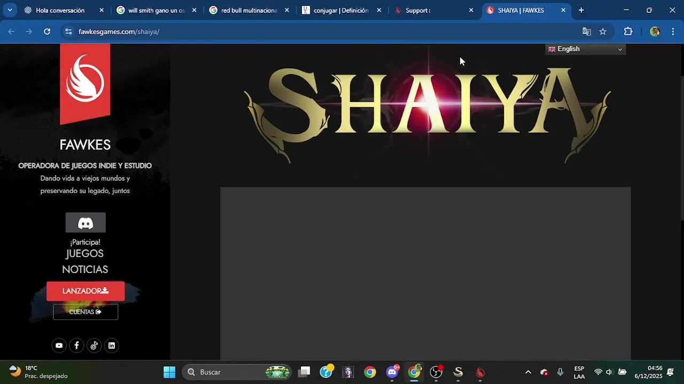Viewport: 684px width, 384px height.
Task: Go back with the browser back arrow
Action: pyautogui.click(x=11, y=31)
